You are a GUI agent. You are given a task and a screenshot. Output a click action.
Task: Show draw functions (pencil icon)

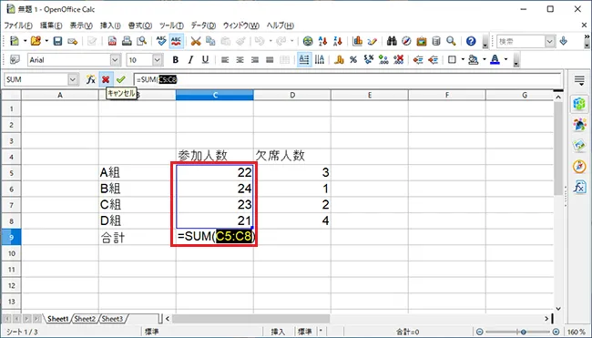(x=372, y=41)
